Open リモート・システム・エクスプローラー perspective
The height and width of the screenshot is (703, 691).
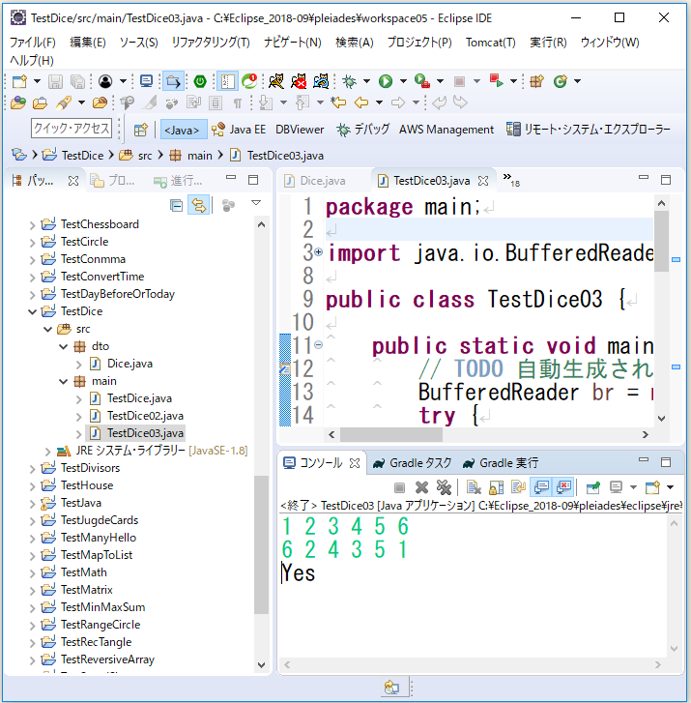click(x=589, y=130)
